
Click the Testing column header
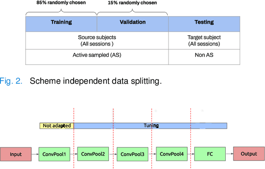(204, 22)
